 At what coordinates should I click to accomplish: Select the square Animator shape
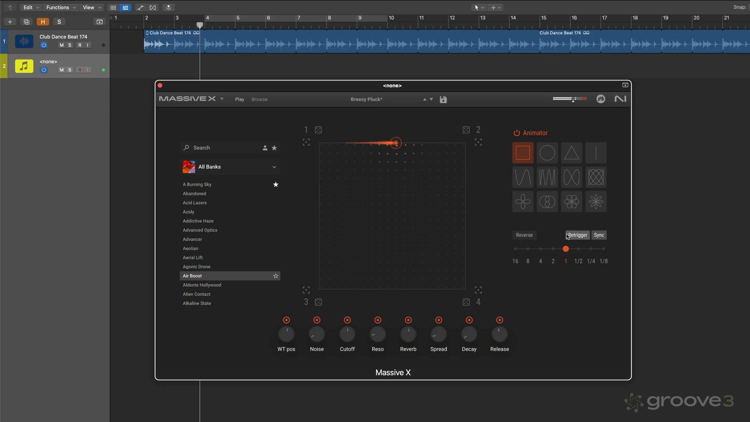pos(523,152)
